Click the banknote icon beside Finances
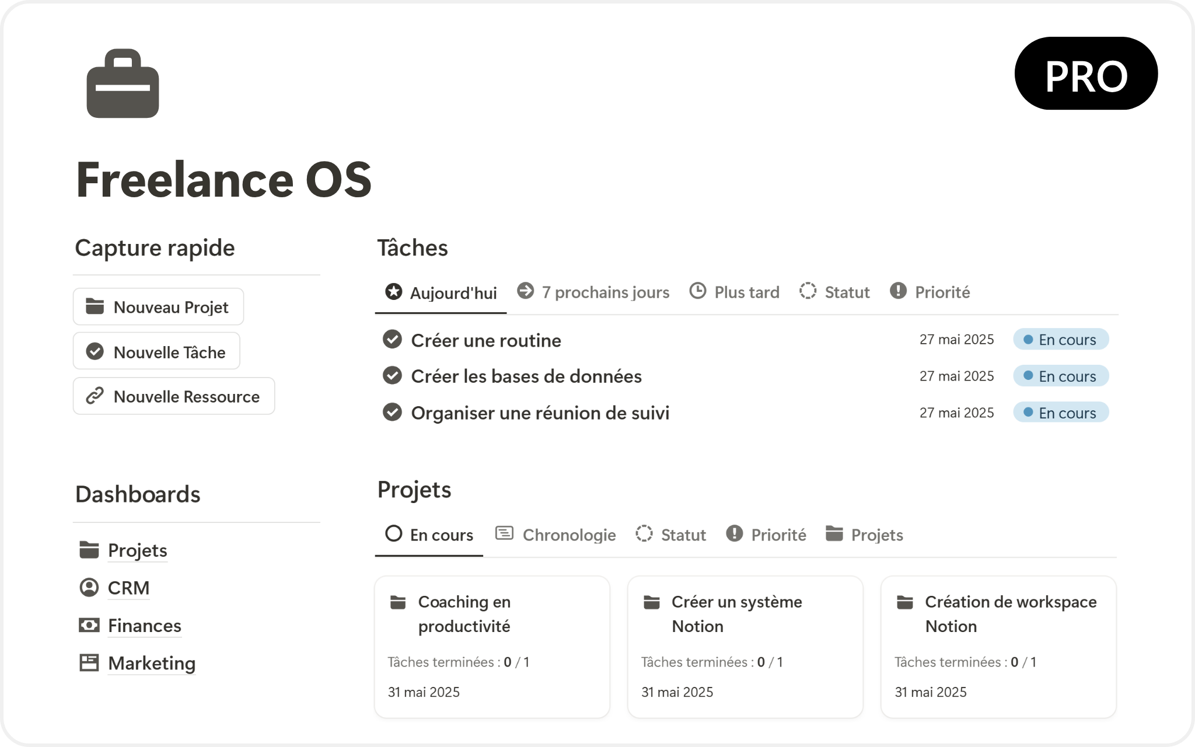 coord(89,625)
